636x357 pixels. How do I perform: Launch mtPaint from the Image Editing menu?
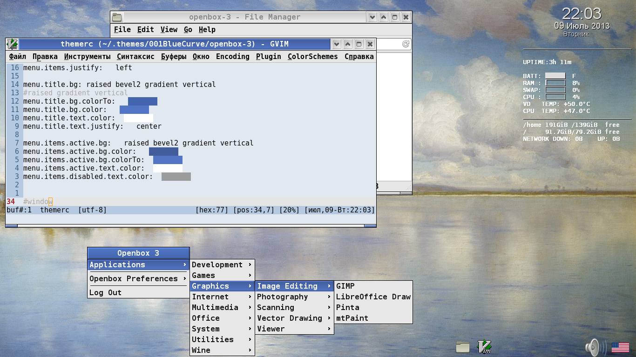pos(373,318)
